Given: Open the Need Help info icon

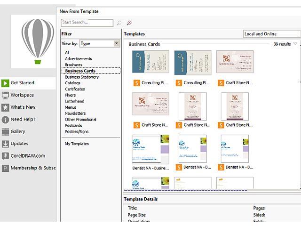Looking at the screenshot, I should click(x=5, y=120).
